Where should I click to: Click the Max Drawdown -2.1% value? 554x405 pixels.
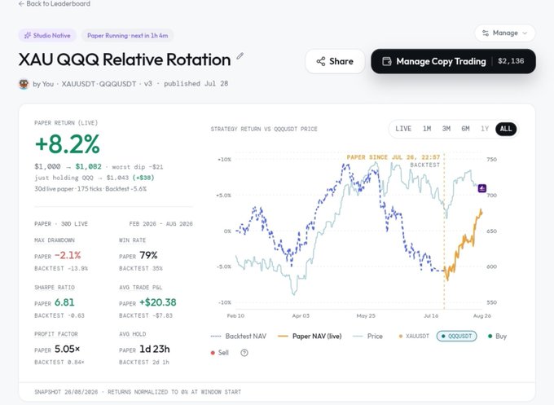68,255
